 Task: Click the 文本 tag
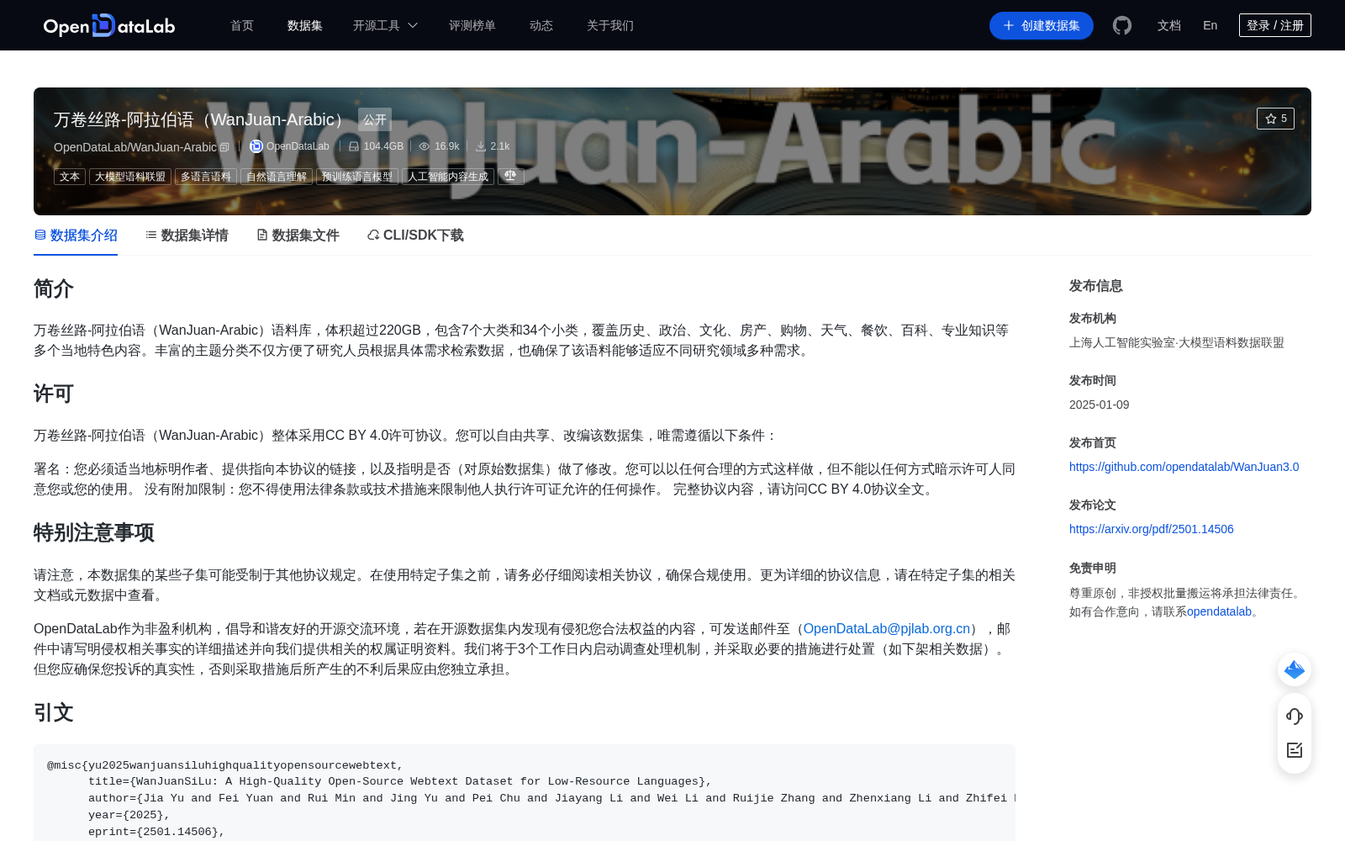70,177
